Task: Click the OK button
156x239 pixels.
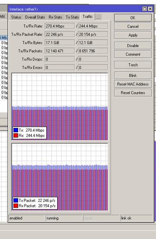Action: 133,18
